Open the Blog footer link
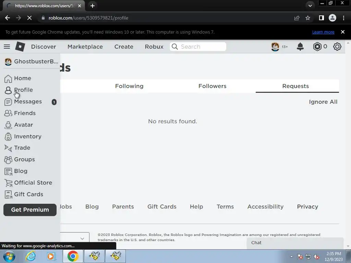 click(x=92, y=206)
